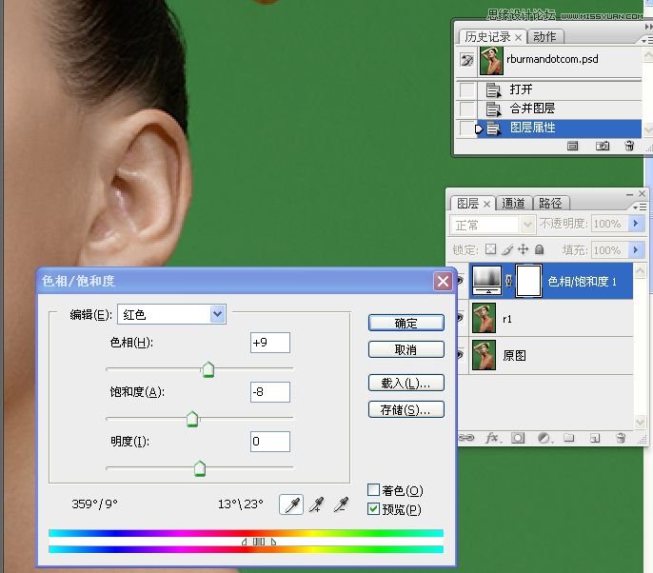The height and width of the screenshot is (573, 653).
Task: Click the new adjustment layer icon
Action: [544, 438]
